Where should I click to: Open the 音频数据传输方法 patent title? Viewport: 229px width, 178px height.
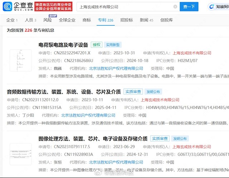pos(64,92)
